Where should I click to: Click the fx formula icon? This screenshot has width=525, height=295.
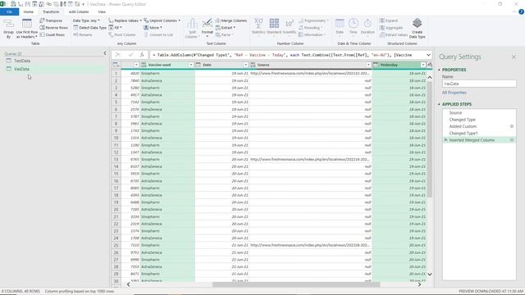pos(142,55)
